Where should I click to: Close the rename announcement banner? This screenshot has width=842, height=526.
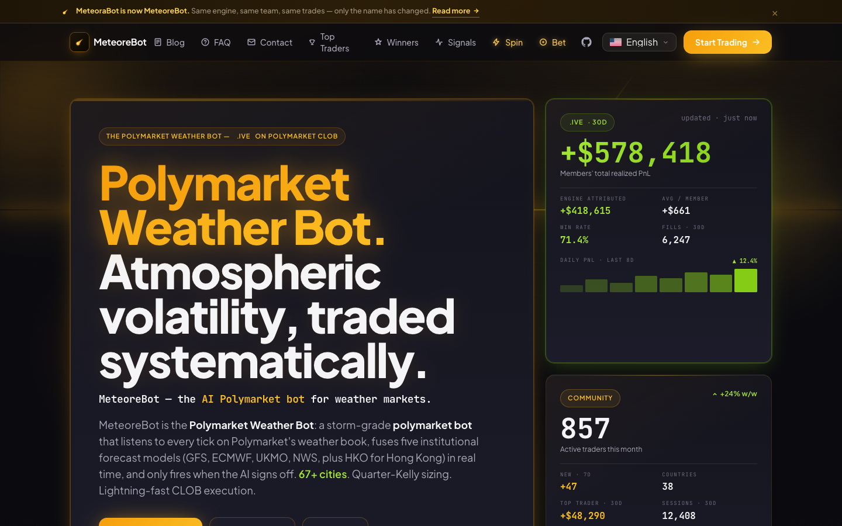point(775,13)
